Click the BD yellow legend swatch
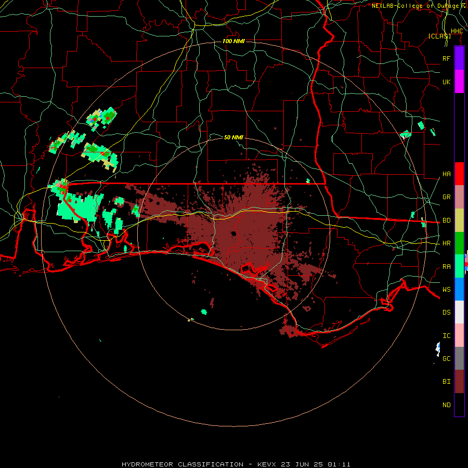Screen dimensions: 468x468 point(459,220)
